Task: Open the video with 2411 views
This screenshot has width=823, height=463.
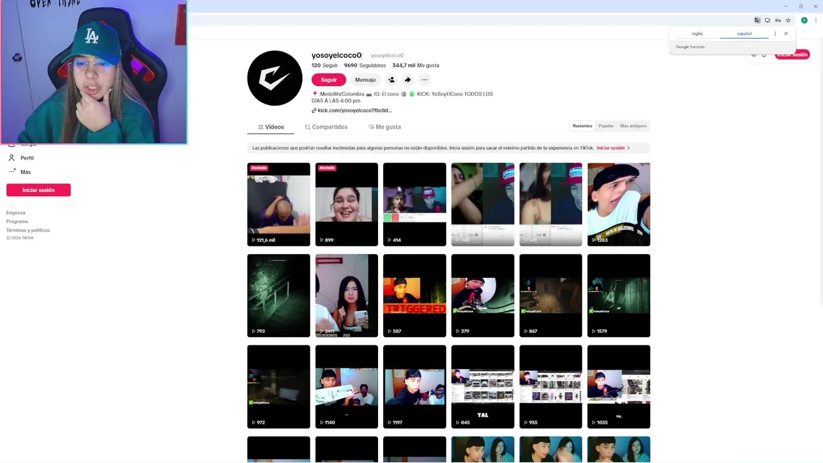Action: [x=347, y=296]
